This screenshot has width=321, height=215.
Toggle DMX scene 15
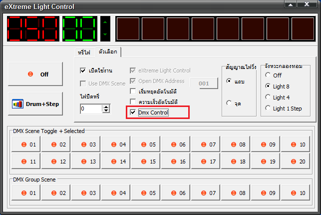[146, 161]
